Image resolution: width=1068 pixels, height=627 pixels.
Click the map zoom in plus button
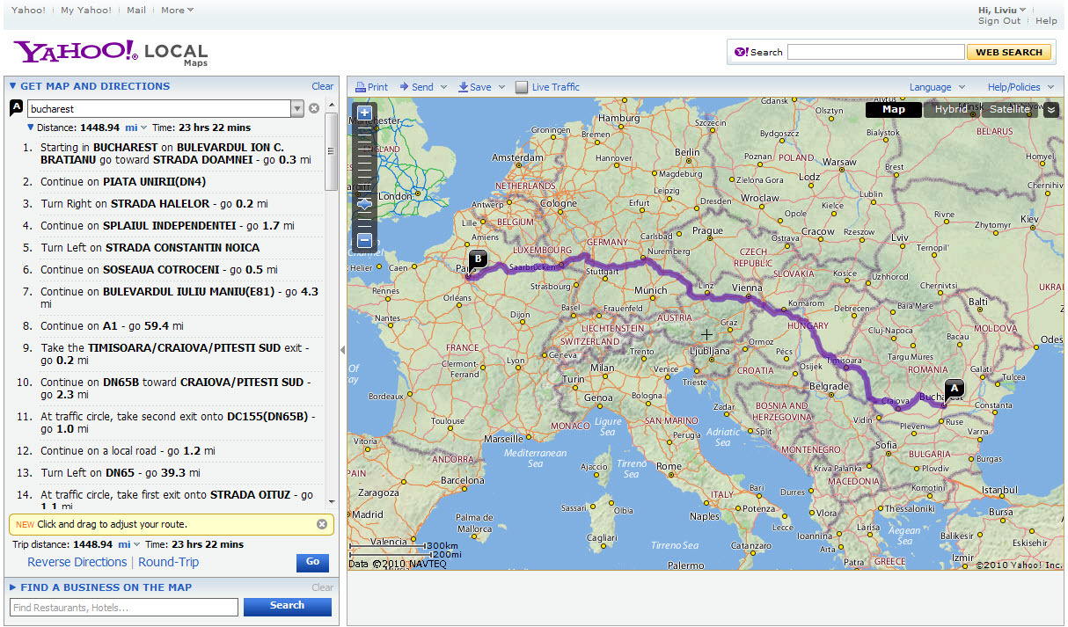[364, 113]
